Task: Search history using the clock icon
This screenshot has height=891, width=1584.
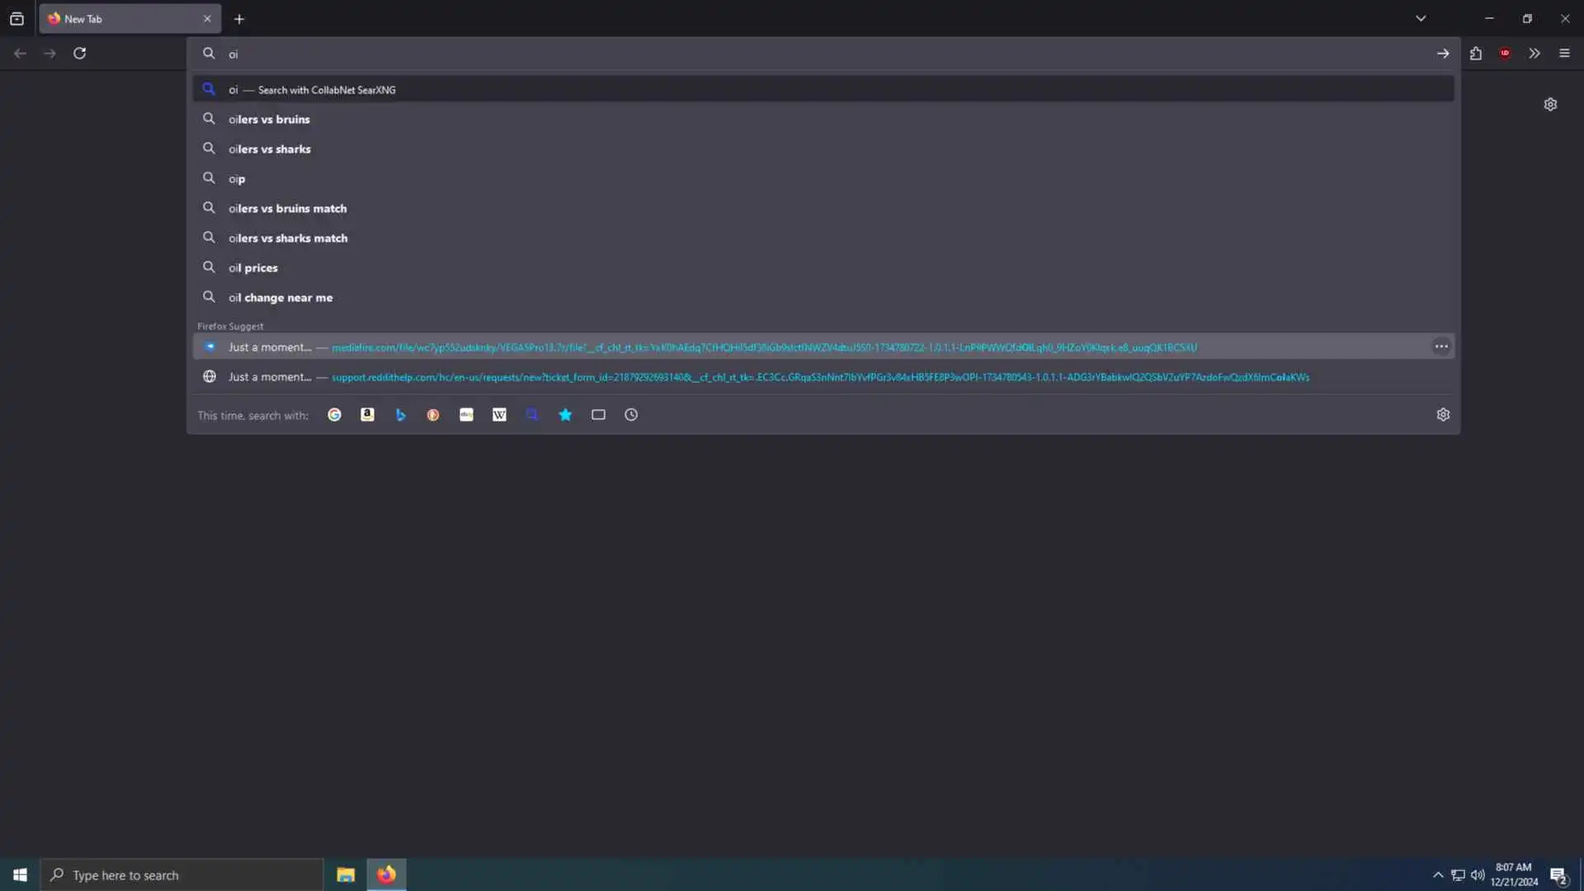Action: 631,415
